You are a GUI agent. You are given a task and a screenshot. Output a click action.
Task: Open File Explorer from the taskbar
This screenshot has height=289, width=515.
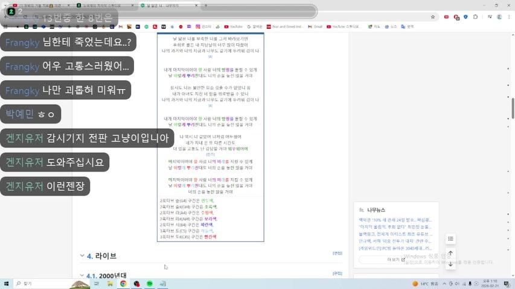point(110,284)
